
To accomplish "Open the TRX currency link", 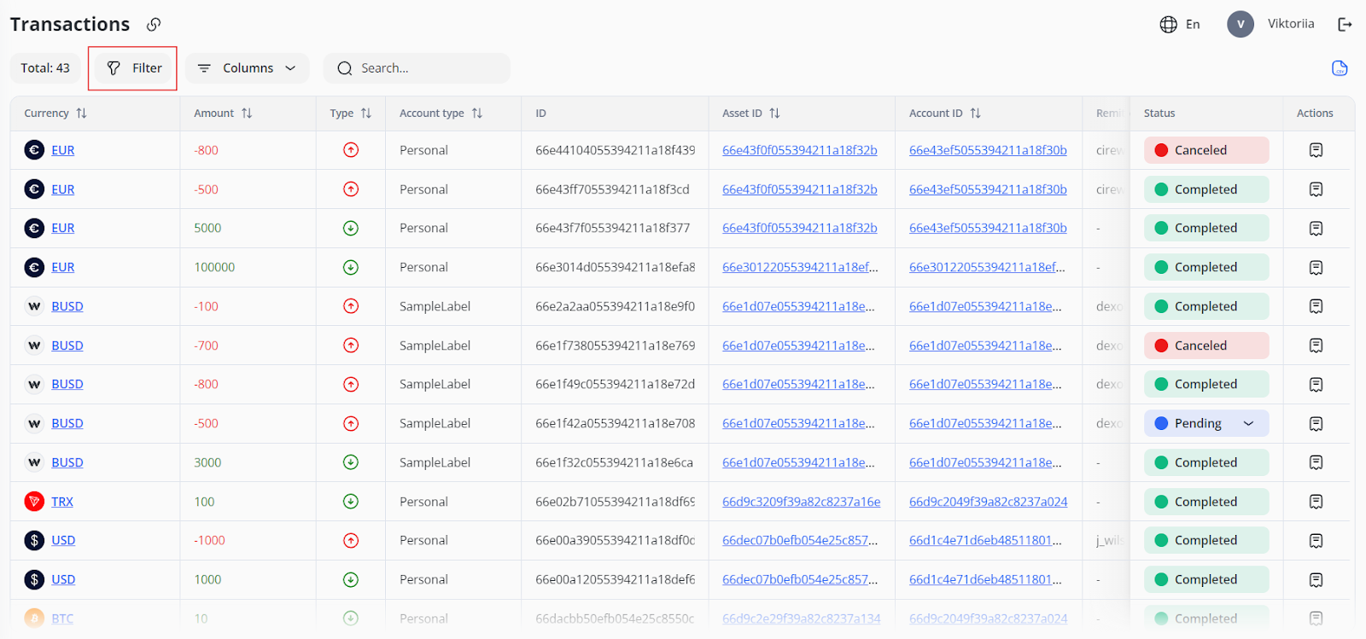I will (62, 502).
